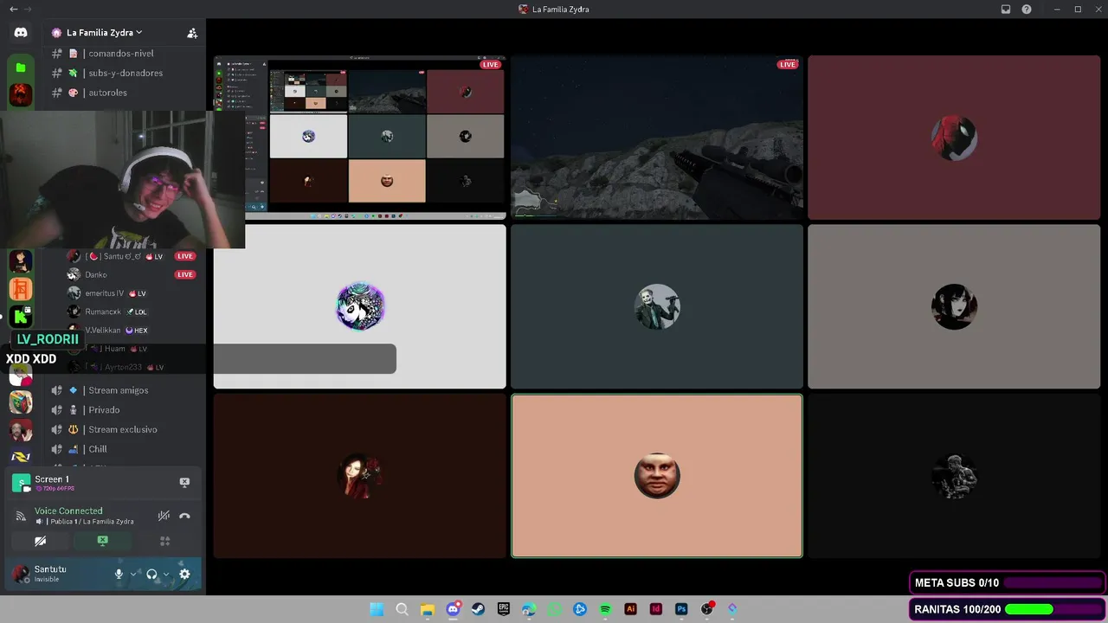
Task: Open the Discord help icon in title bar
Action: 1027,10
